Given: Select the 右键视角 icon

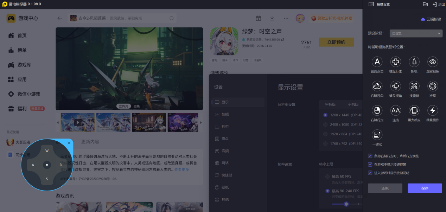Looking at the screenshot, I should tap(377, 86).
